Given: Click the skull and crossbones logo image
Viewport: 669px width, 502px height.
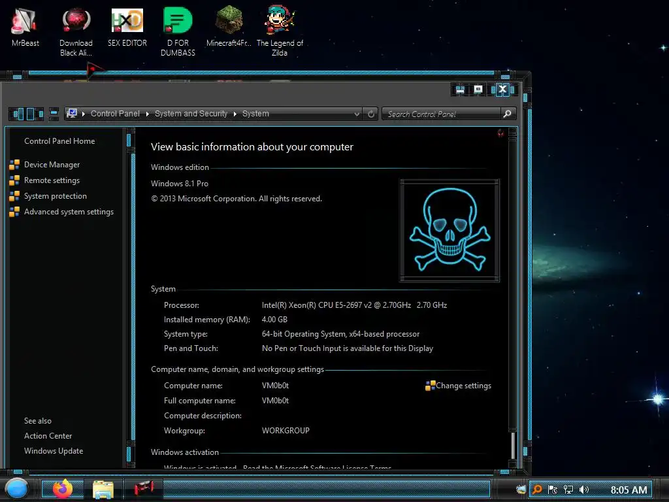Looking at the screenshot, I should coord(449,230).
